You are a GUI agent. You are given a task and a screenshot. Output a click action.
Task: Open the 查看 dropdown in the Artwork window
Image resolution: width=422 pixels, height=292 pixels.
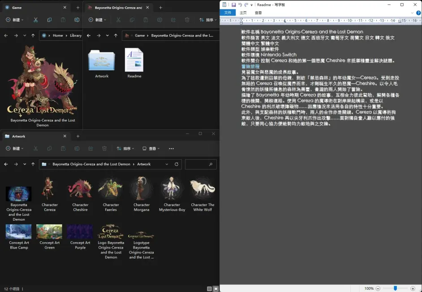click(x=151, y=148)
